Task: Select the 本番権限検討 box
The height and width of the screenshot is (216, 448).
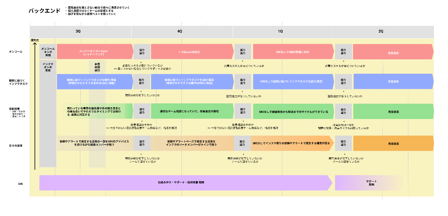Action: pyautogui.click(x=97, y=114)
